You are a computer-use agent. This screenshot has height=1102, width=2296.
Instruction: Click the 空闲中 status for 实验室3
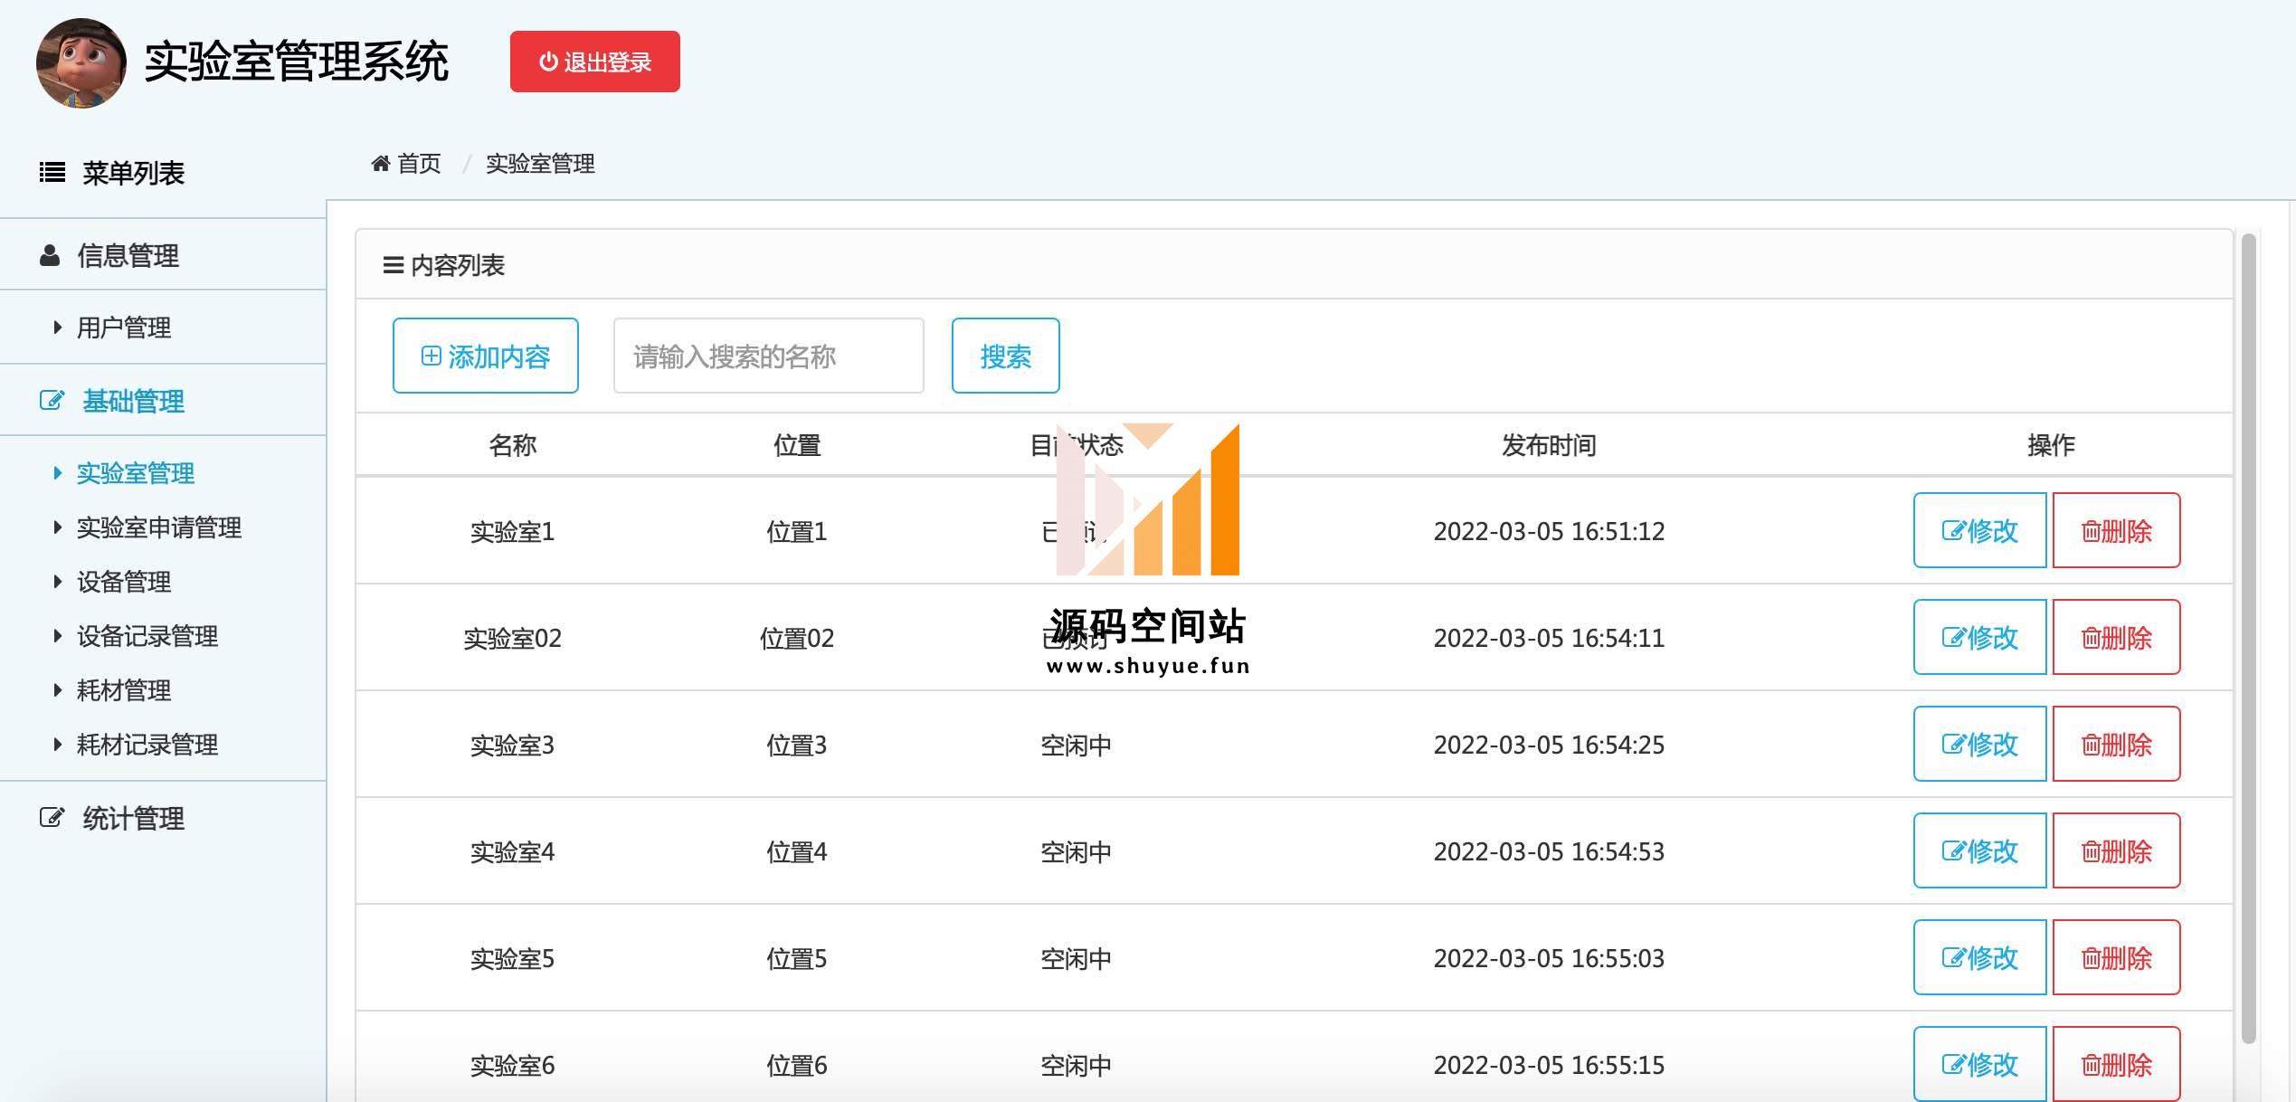pyautogui.click(x=1076, y=745)
